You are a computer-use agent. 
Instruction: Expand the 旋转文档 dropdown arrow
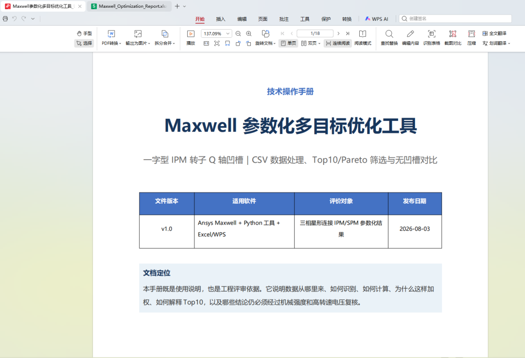pyautogui.click(x=275, y=44)
